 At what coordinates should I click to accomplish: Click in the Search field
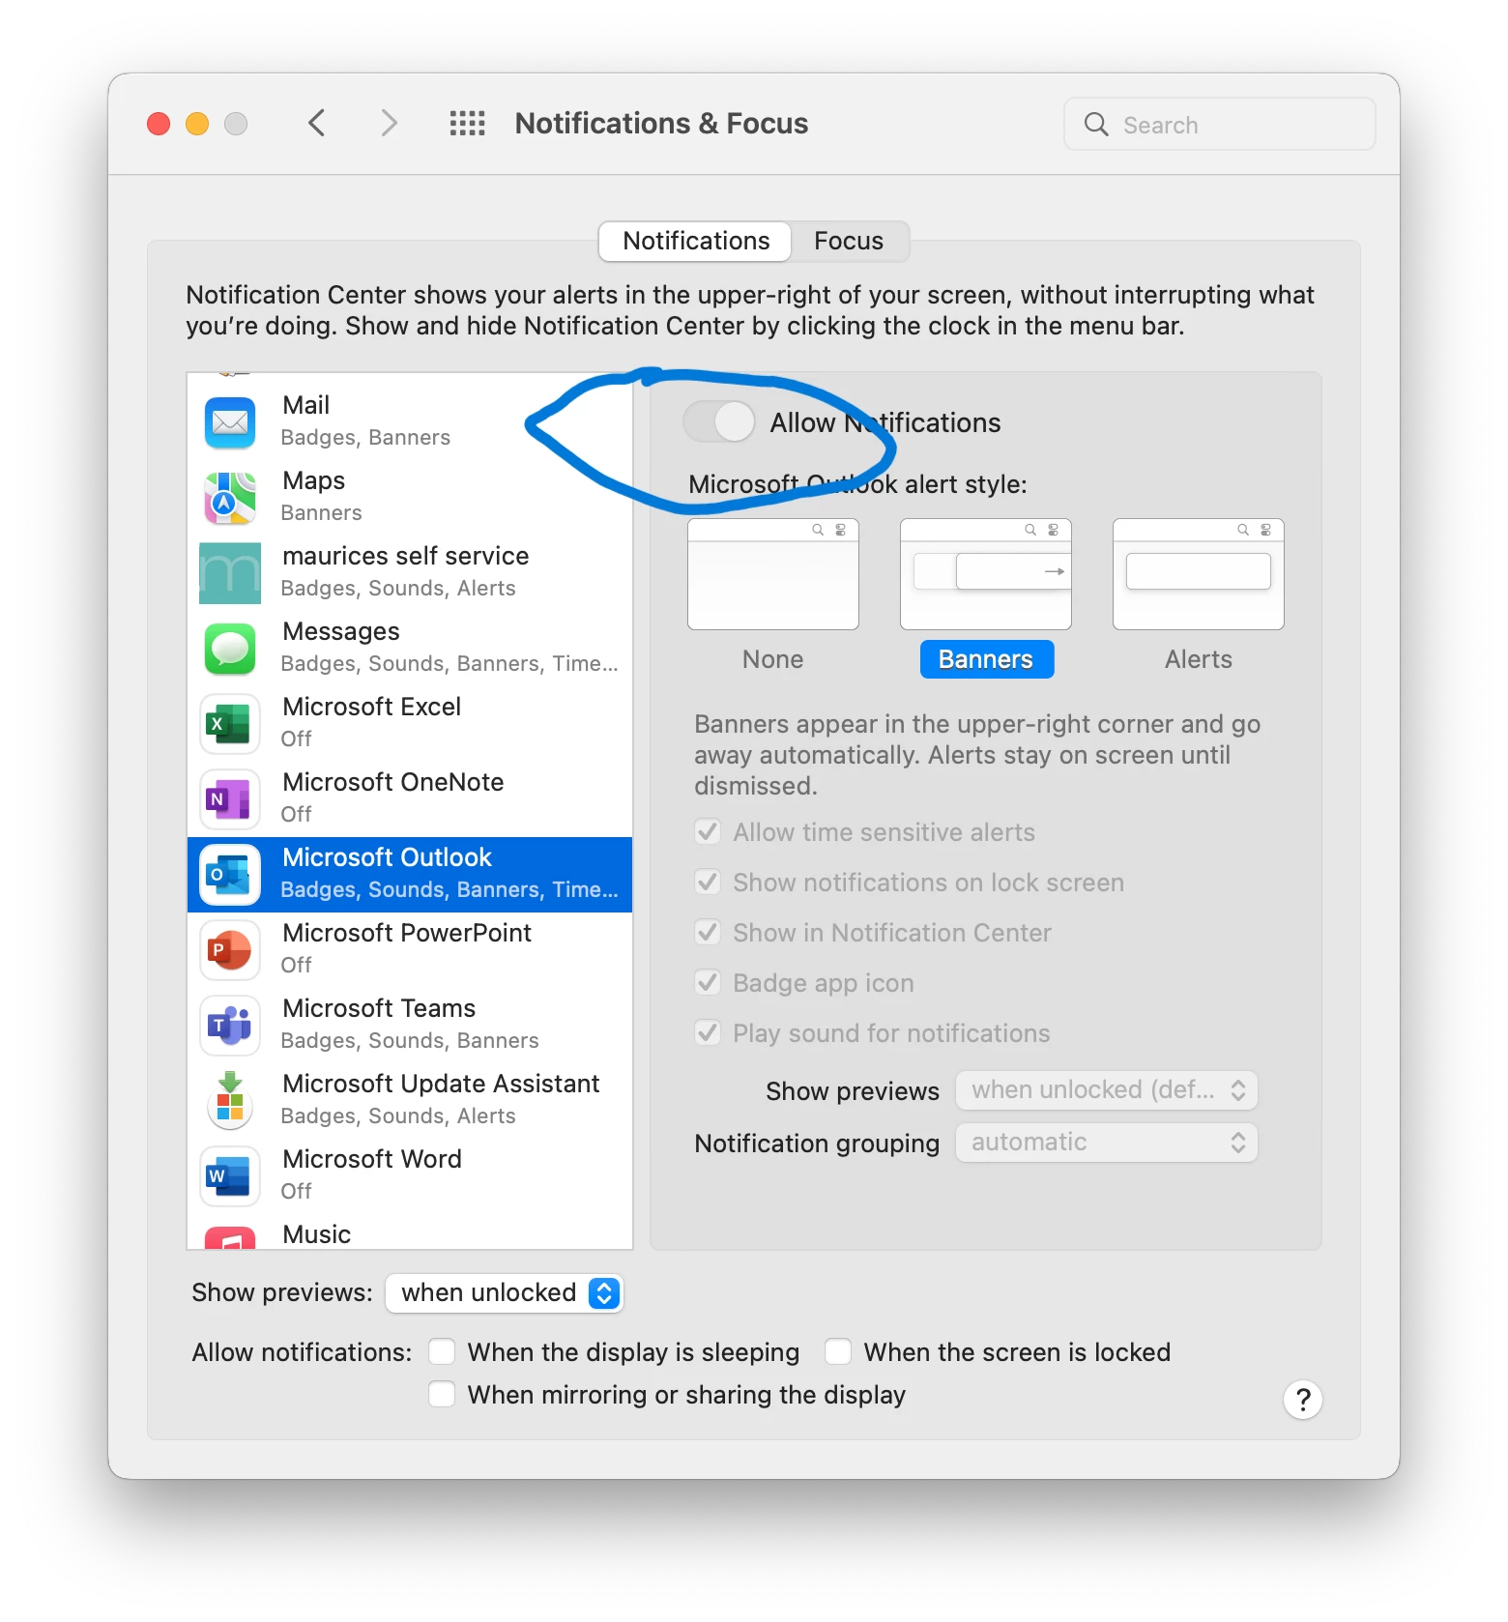tap(1220, 124)
